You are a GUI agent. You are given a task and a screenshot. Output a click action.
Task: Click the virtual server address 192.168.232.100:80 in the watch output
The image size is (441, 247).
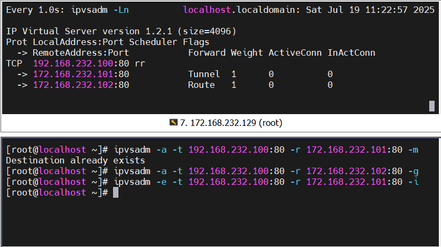(81, 63)
